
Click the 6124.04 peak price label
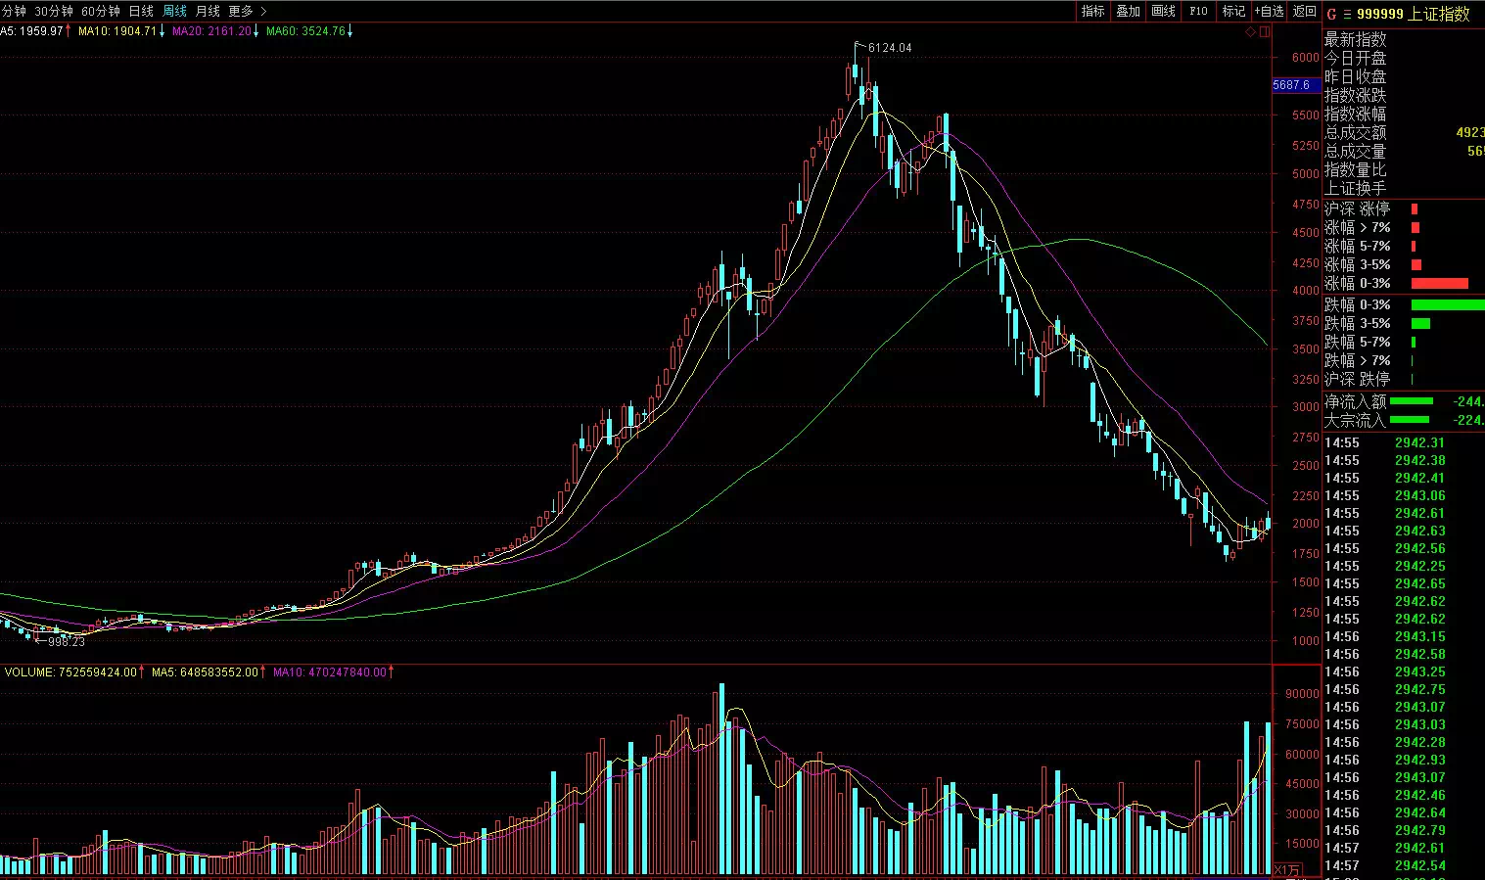pyautogui.click(x=890, y=48)
